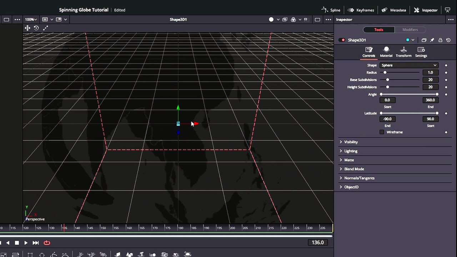
Task: Switch to the Material tab
Action: click(386, 52)
